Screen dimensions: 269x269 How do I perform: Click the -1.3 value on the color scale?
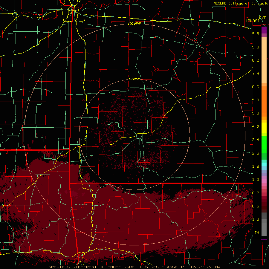(x=254, y=219)
